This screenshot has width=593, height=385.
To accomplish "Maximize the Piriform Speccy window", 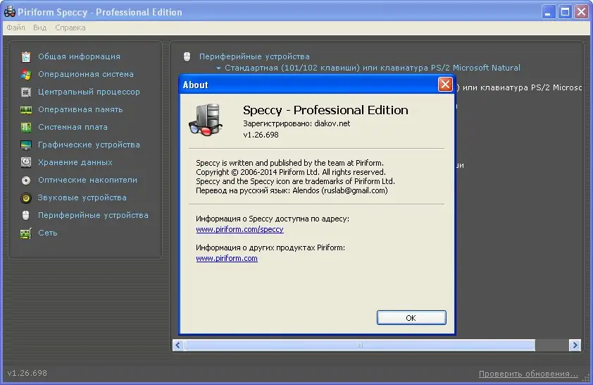I will click(565, 12).
